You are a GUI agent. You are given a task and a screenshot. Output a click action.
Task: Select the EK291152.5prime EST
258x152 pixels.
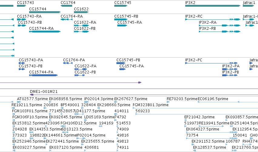193,144
